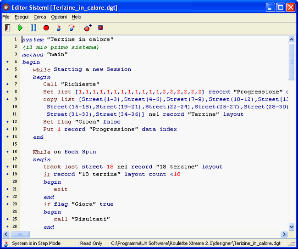The height and width of the screenshot is (249, 298).
Task: Click the line starting Street(16-18)
Action: (x=167, y=107)
